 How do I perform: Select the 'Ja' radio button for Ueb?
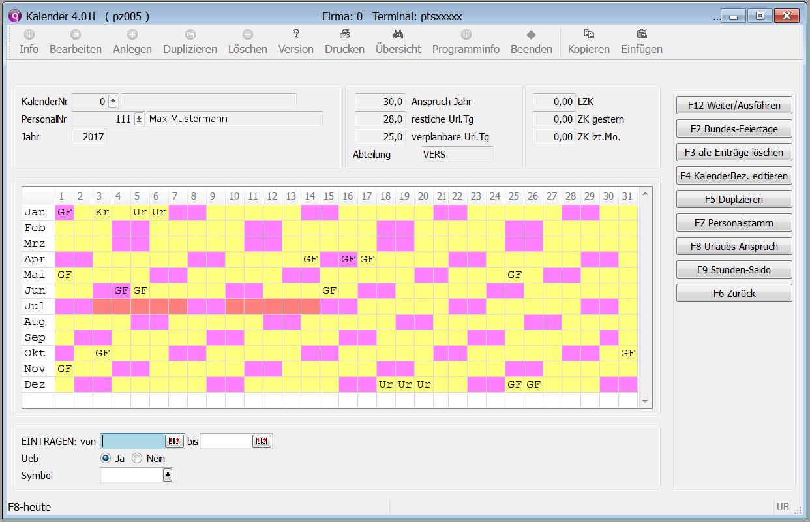point(105,459)
